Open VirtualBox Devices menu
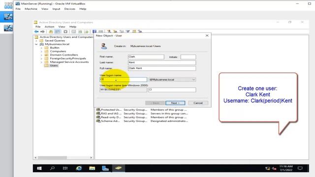The image size is (315, 177). coord(70,9)
